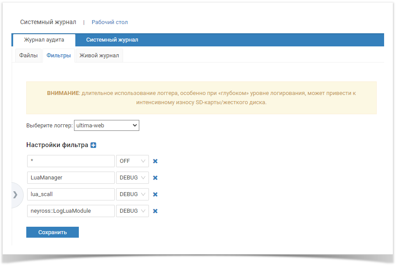Click the blue plus icon to add filter
This screenshot has height=267, width=399.
93,145
